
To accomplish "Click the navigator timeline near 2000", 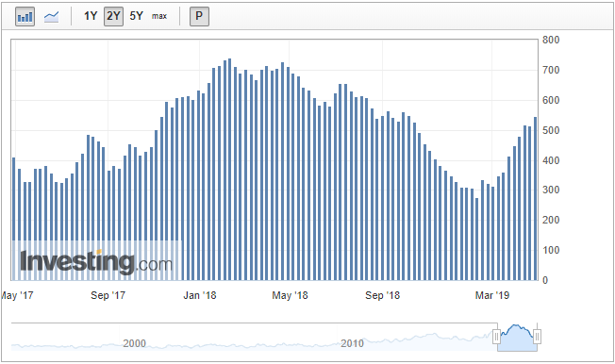I will point(134,343).
